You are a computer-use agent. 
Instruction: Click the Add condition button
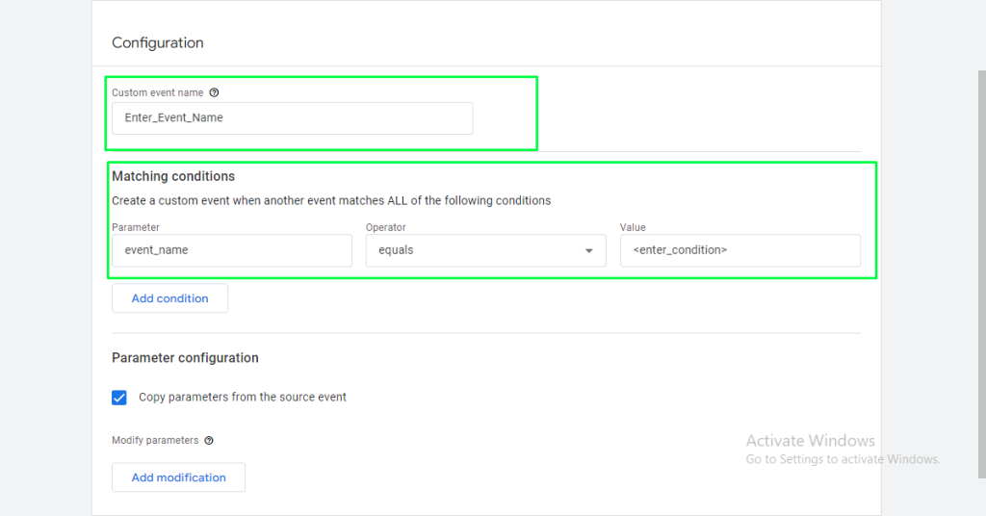coord(169,298)
